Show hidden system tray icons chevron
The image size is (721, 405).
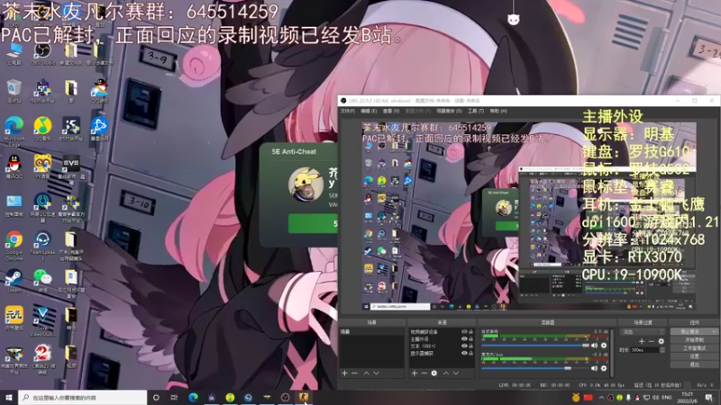pyautogui.click(x=601, y=398)
